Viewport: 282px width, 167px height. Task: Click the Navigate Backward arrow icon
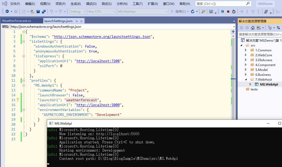tap(7, 12)
